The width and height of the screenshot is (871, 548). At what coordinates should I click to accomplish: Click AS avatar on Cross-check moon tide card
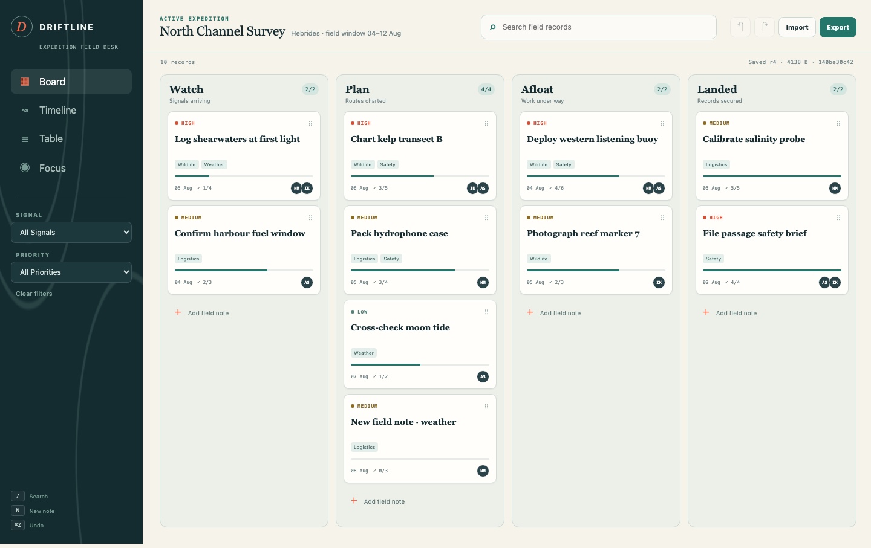483,376
